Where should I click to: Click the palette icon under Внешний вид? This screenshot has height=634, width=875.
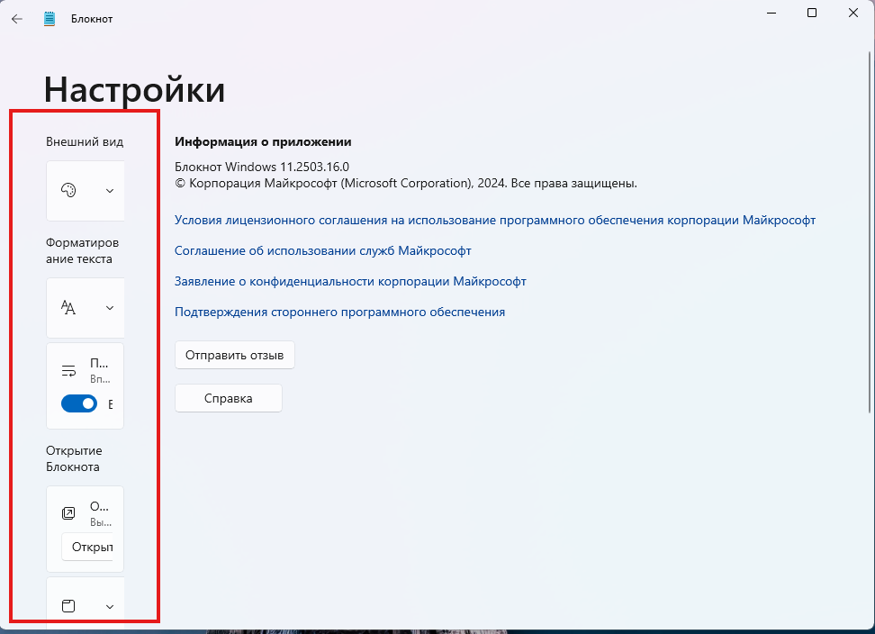(x=68, y=190)
